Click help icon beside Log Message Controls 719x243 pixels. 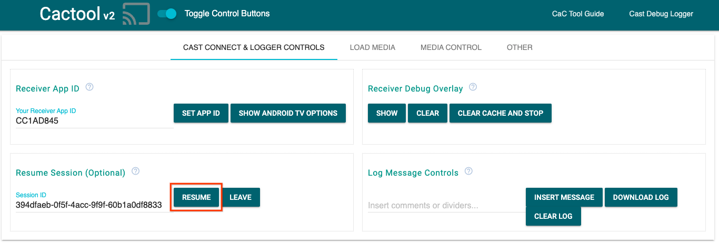coord(468,171)
